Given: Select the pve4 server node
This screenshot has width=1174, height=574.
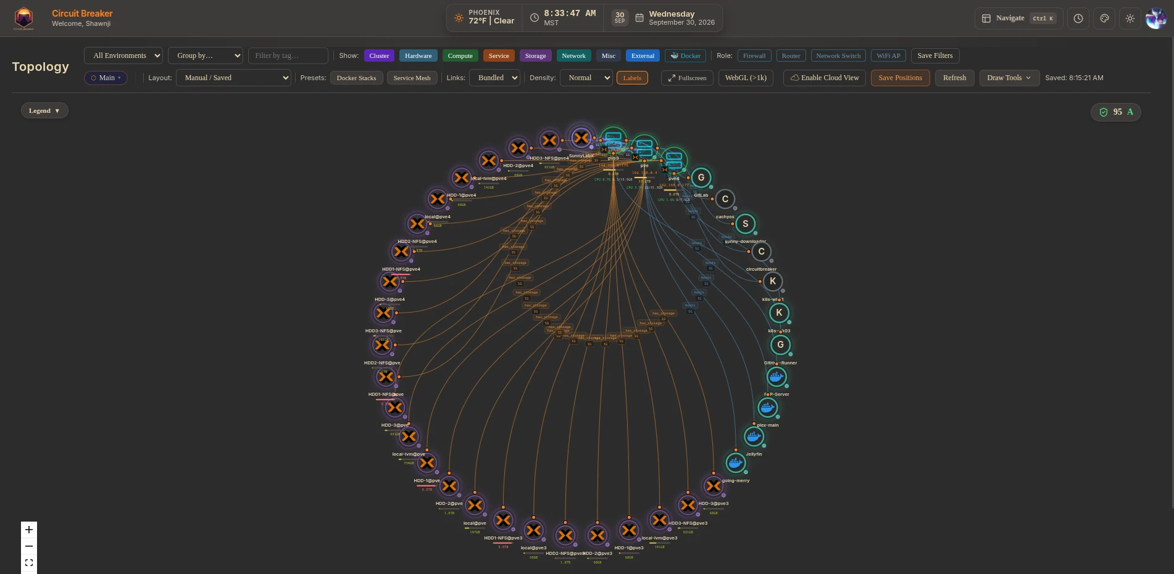Looking at the screenshot, I should (x=674, y=160).
